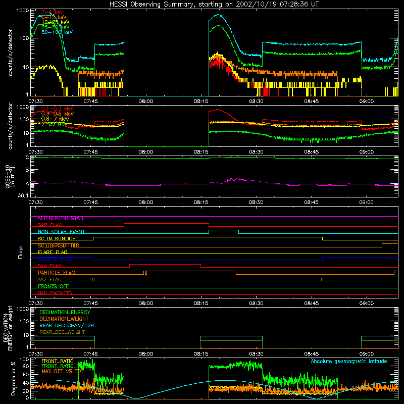
Task: Click the SC_TRANSMITTER flag label
Action: (x=59, y=245)
